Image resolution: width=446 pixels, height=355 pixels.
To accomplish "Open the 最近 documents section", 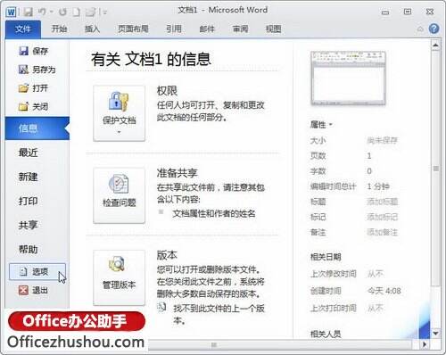I will (x=29, y=153).
